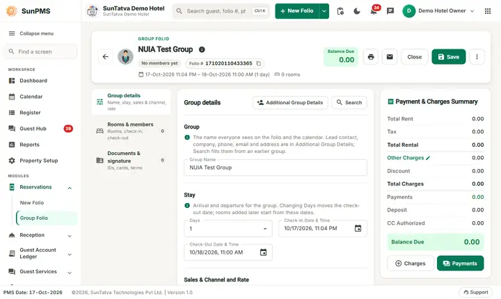Switch to Rooms & members section tab
The image size is (501, 299).
tap(131, 131)
